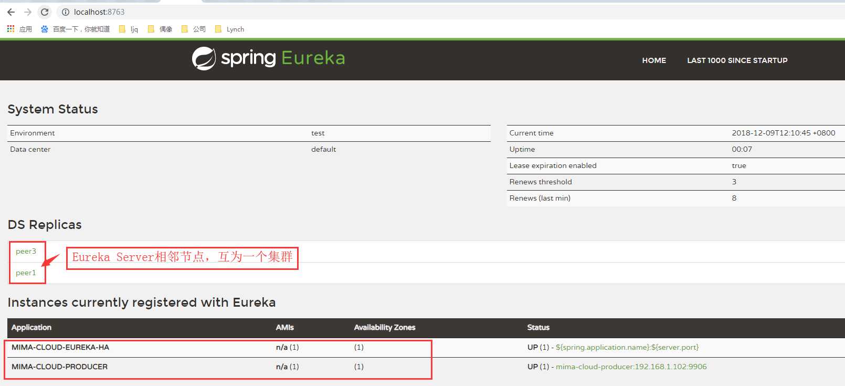Click the address bar showing localhost:8763
Screen dimensions: 845x386
pos(99,12)
